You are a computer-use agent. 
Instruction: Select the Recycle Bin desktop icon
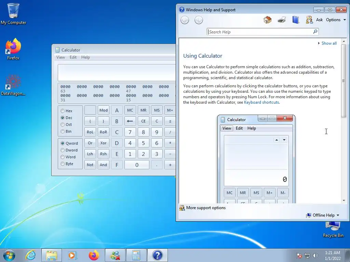[333, 230]
